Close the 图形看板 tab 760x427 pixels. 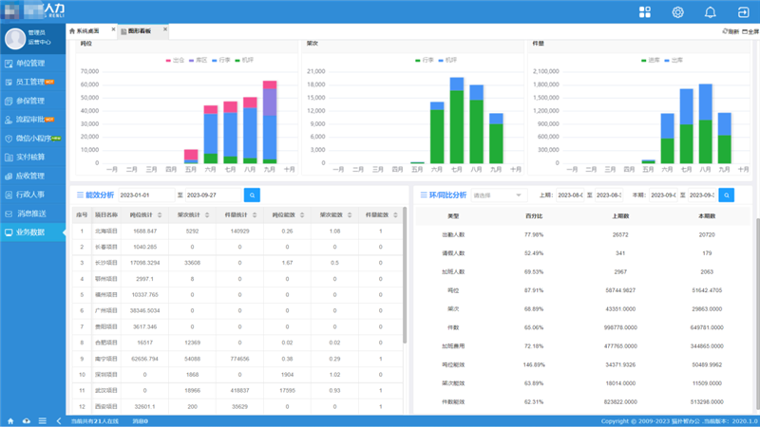point(166,29)
